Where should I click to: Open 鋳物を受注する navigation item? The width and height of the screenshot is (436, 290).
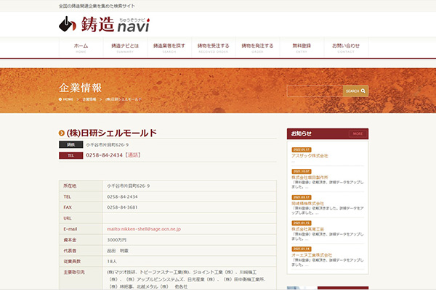[x=213, y=48]
